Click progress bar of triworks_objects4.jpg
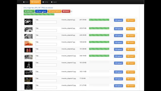The image size is (161, 91). [99, 20]
